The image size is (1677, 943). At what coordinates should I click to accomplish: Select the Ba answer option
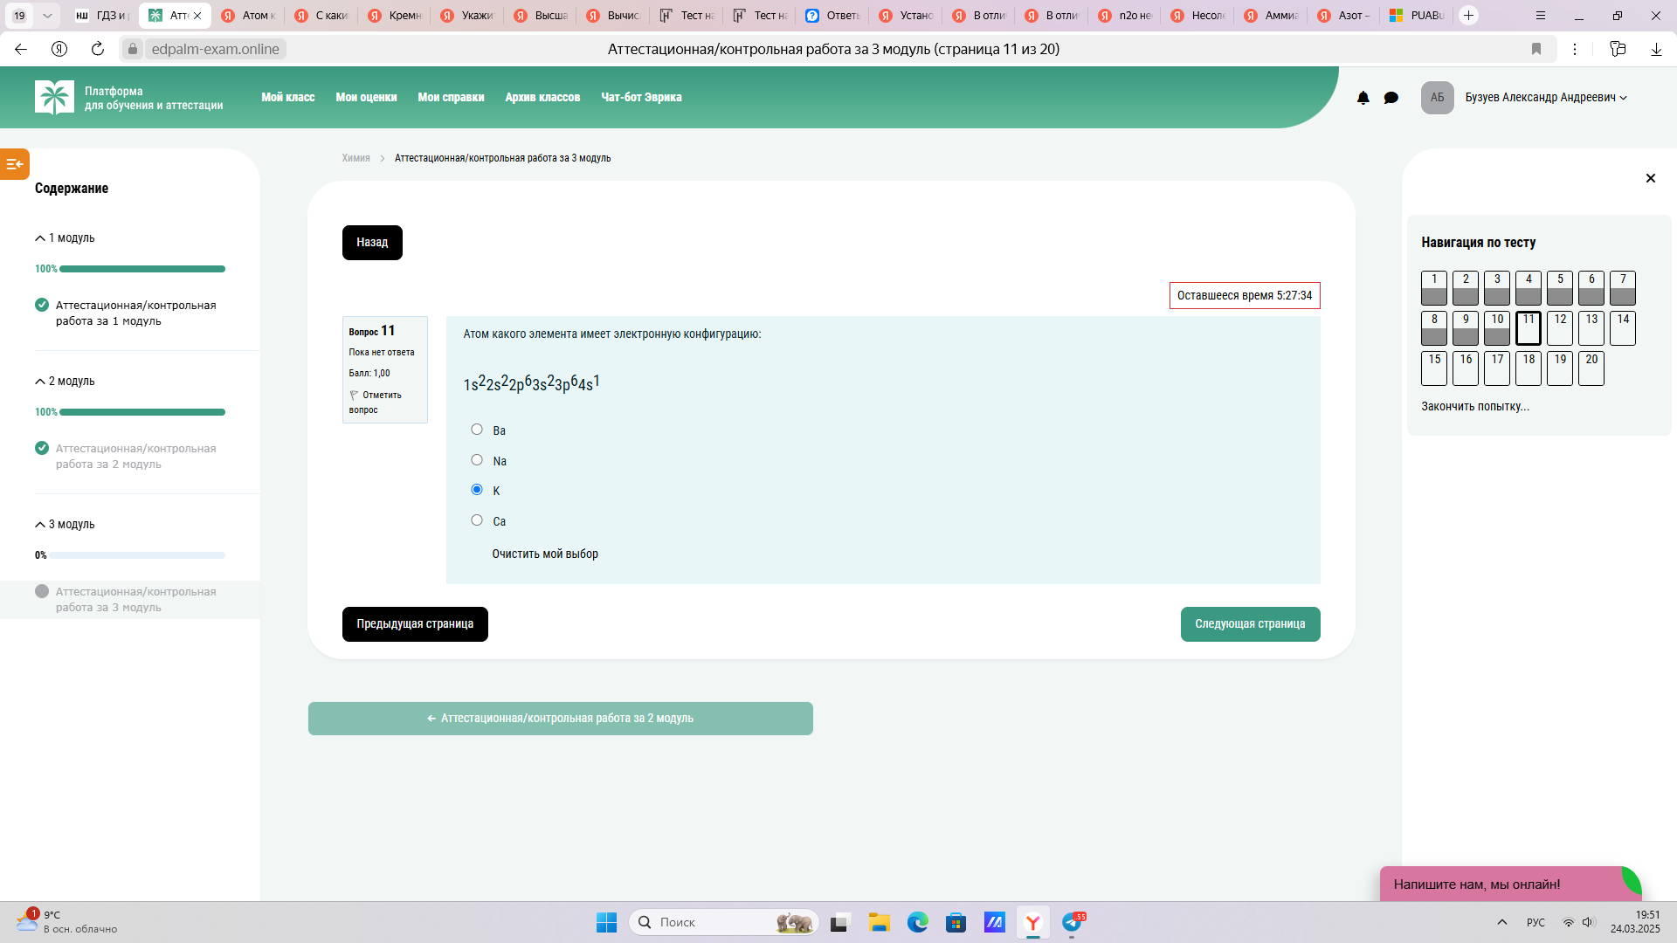coord(477,430)
